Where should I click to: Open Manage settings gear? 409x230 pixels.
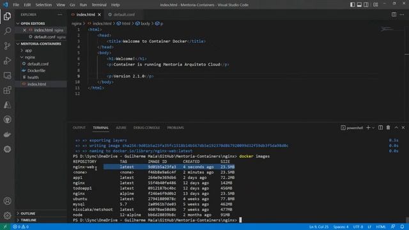tap(7, 215)
